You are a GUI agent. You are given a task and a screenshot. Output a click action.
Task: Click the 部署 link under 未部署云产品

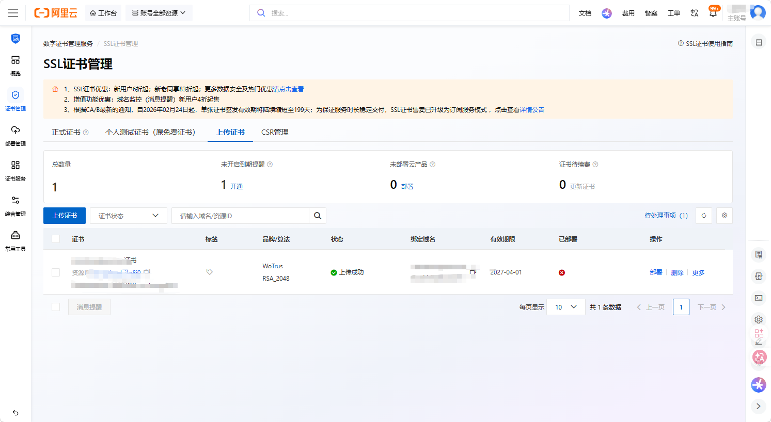pos(407,187)
